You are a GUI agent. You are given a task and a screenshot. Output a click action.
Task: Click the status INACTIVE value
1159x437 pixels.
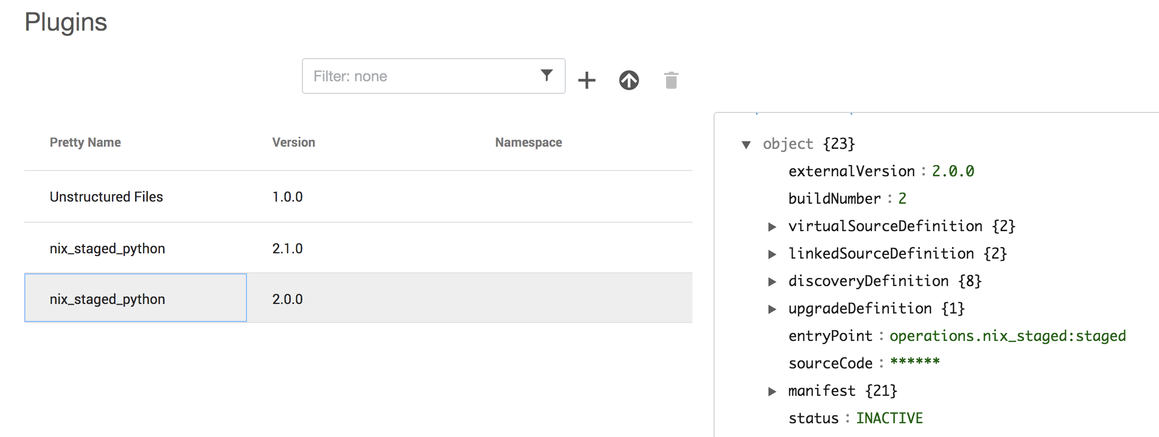click(x=889, y=419)
